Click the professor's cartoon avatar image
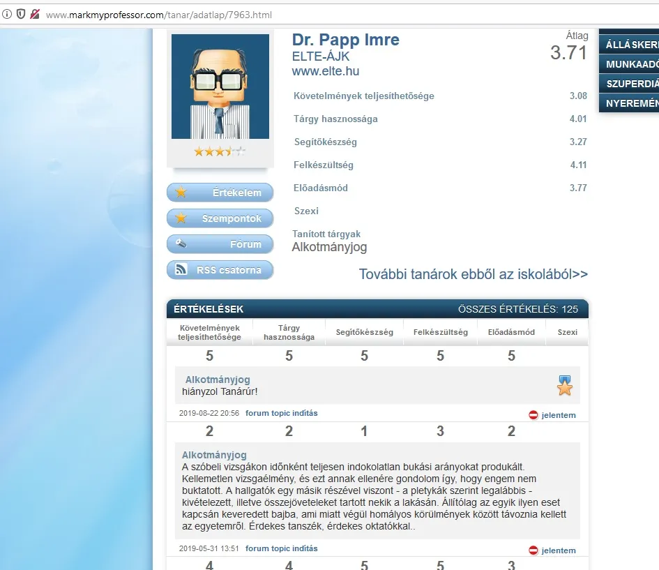Viewport: 659px width, 570px height. [220, 86]
